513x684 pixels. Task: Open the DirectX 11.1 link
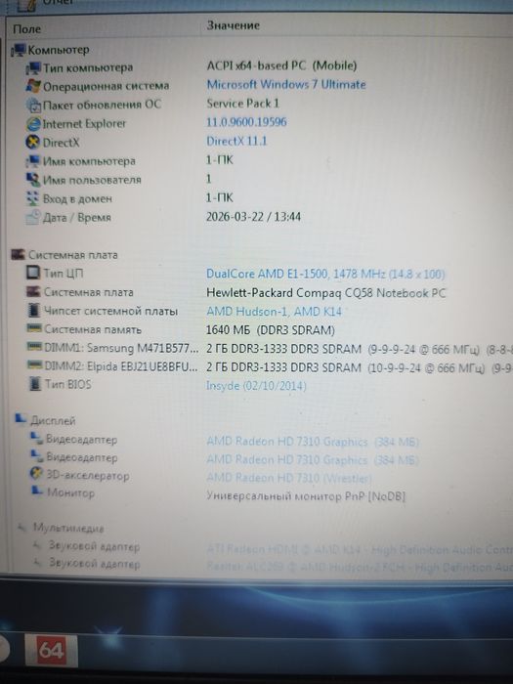point(236,141)
